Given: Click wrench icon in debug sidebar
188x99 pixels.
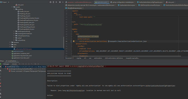Looking at the screenshot, I should point(1,67).
